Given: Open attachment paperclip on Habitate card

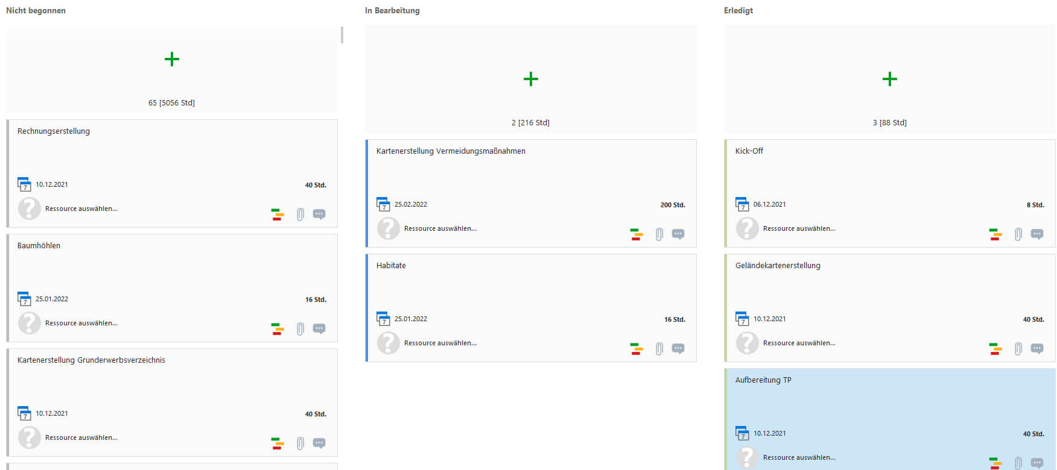Looking at the screenshot, I should 659,349.
